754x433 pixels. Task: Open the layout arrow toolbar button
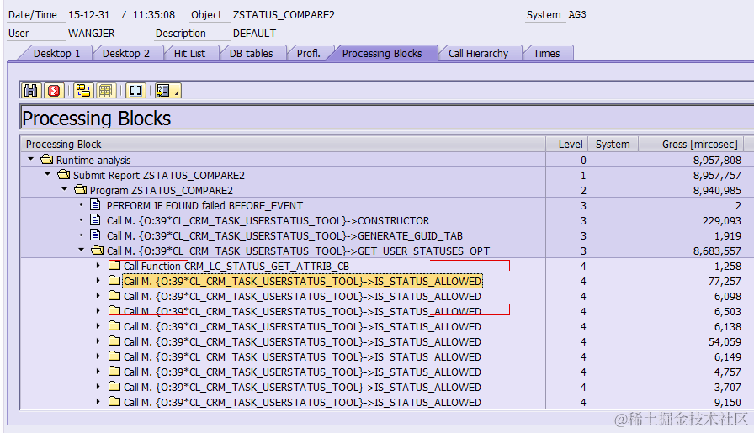pos(167,90)
